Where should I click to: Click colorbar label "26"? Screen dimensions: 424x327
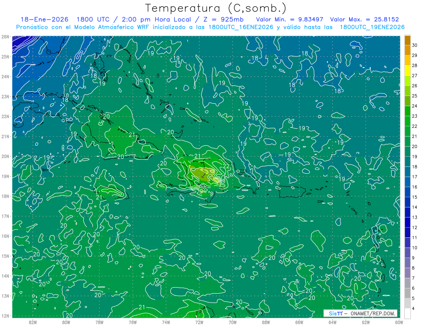click(415, 86)
